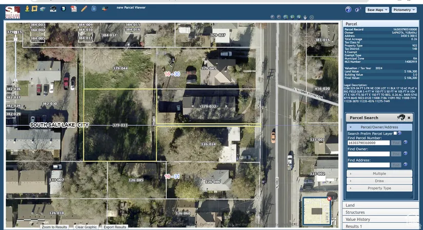Expand the Multiple search section

pos(380,174)
